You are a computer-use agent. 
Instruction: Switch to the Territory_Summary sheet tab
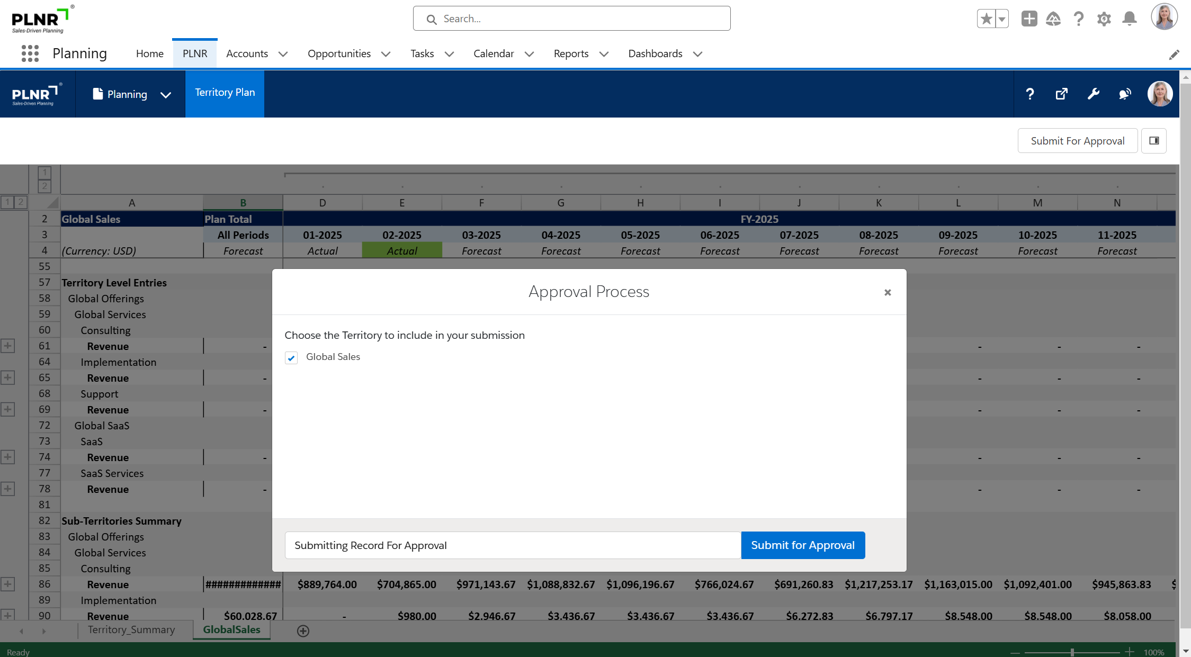coord(131,630)
